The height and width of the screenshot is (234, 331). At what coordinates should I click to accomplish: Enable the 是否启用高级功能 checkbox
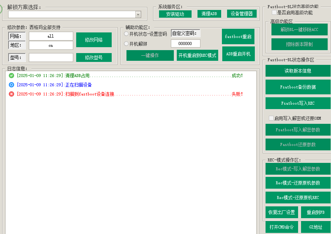(274, 12)
